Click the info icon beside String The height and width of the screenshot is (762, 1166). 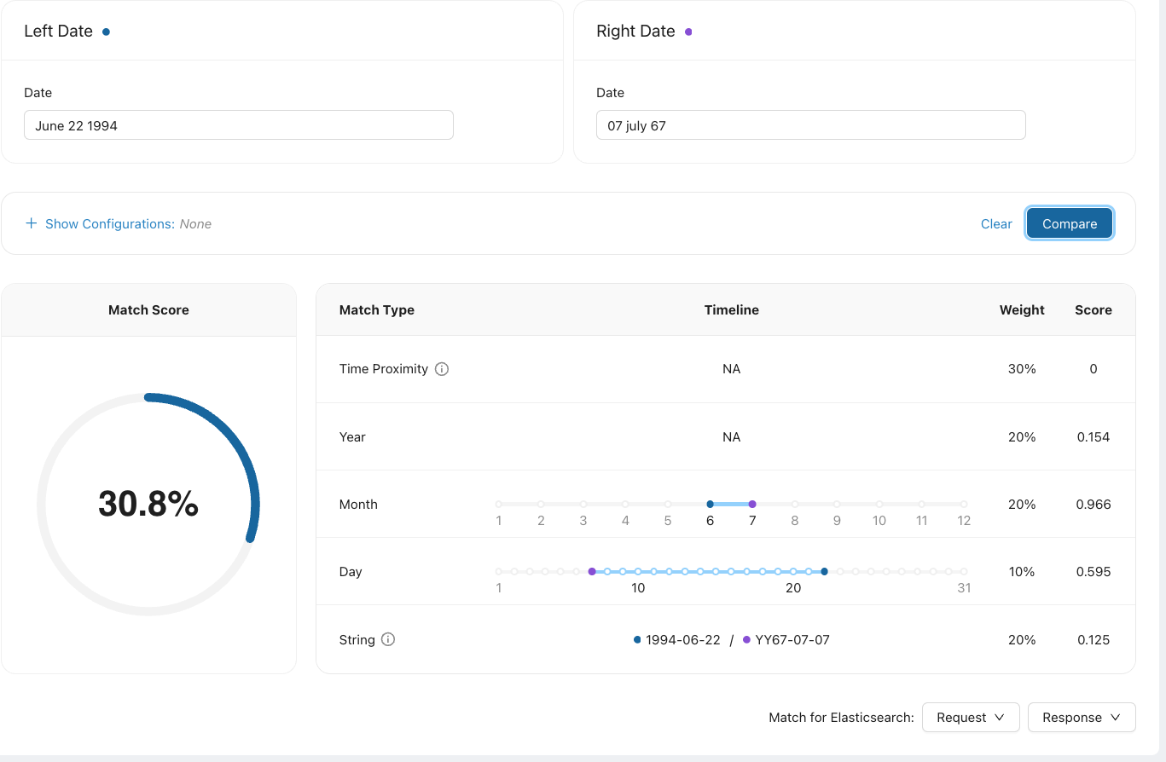(x=388, y=639)
